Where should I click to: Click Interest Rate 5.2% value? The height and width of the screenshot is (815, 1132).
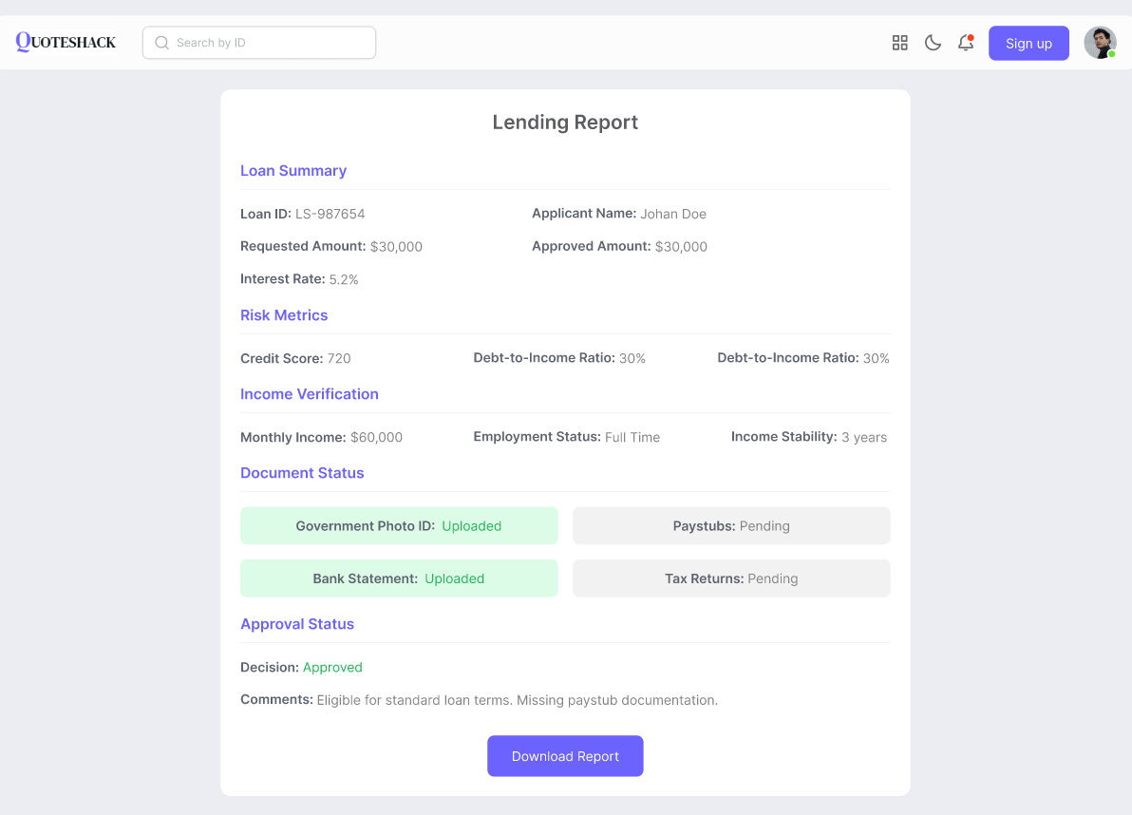coord(344,279)
